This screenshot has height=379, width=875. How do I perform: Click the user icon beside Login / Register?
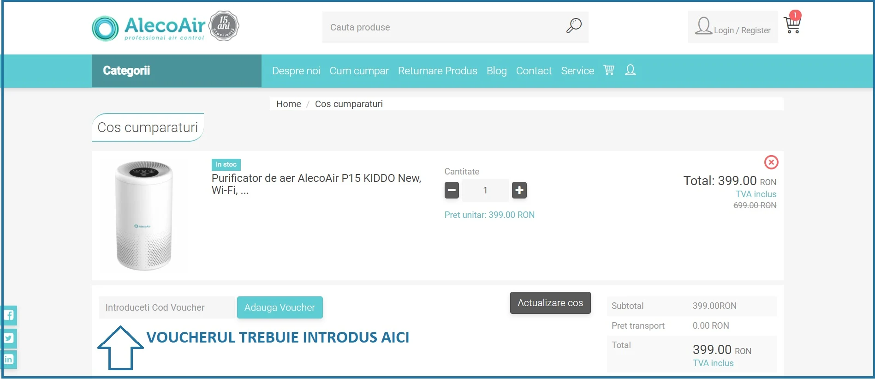click(x=703, y=26)
